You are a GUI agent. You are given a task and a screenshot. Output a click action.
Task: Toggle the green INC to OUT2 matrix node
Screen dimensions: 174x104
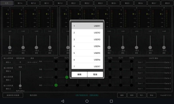67,77
